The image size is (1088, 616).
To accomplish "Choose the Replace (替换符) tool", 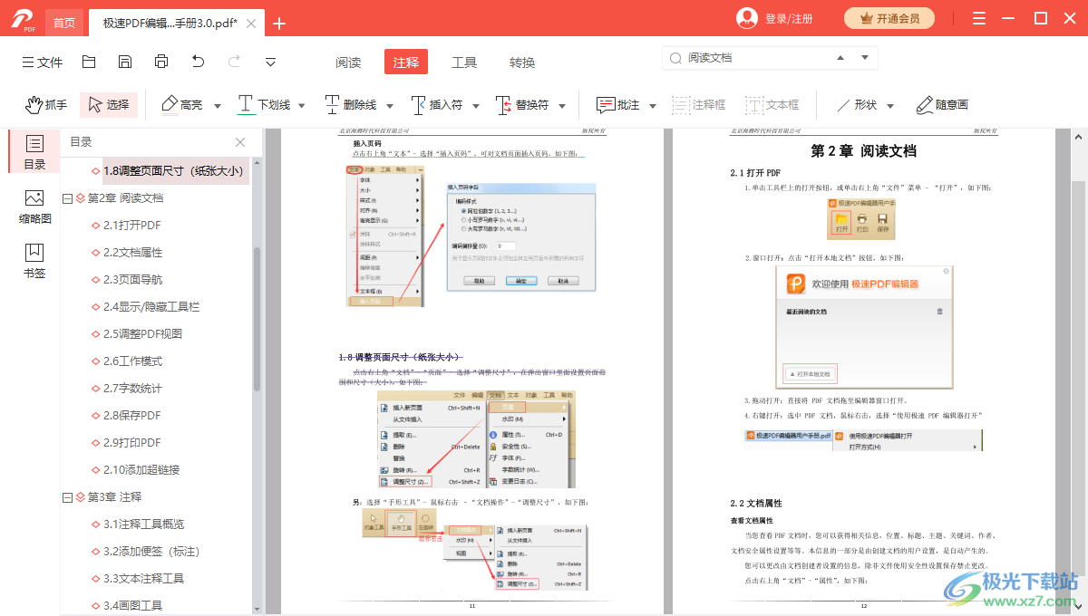I will point(522,105).
